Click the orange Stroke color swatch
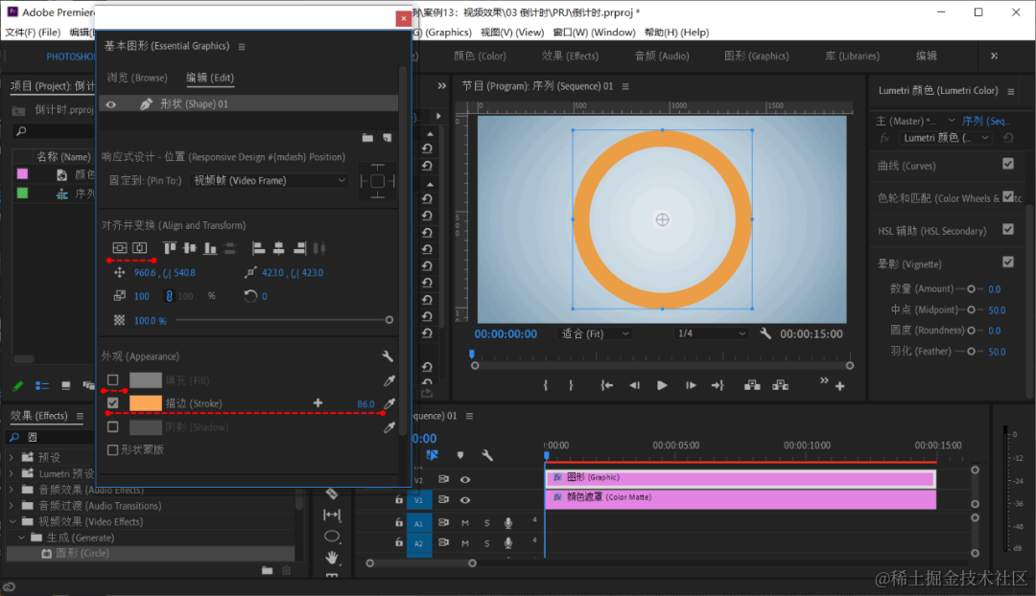The height and width of the screenshot is (596, 1036). (146, 403)
